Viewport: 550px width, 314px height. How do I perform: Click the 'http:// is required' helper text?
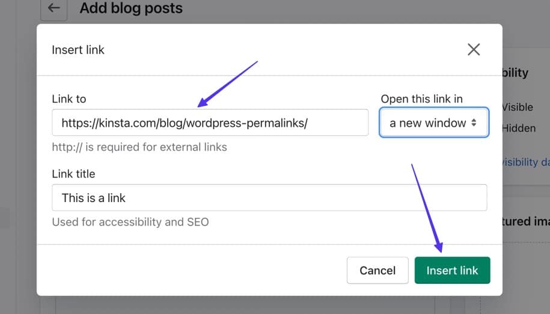coord(139,147)
